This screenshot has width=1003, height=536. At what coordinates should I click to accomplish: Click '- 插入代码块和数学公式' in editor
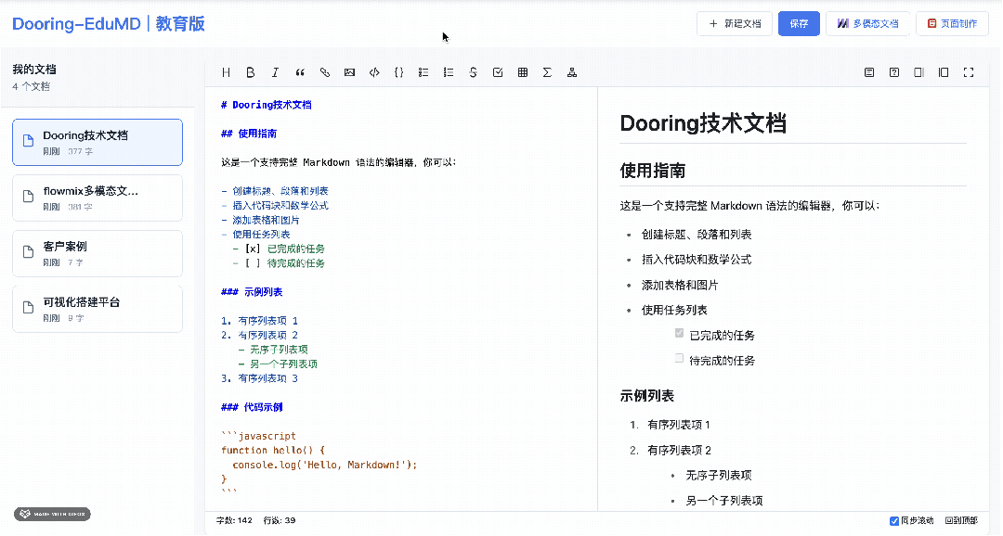275,206
